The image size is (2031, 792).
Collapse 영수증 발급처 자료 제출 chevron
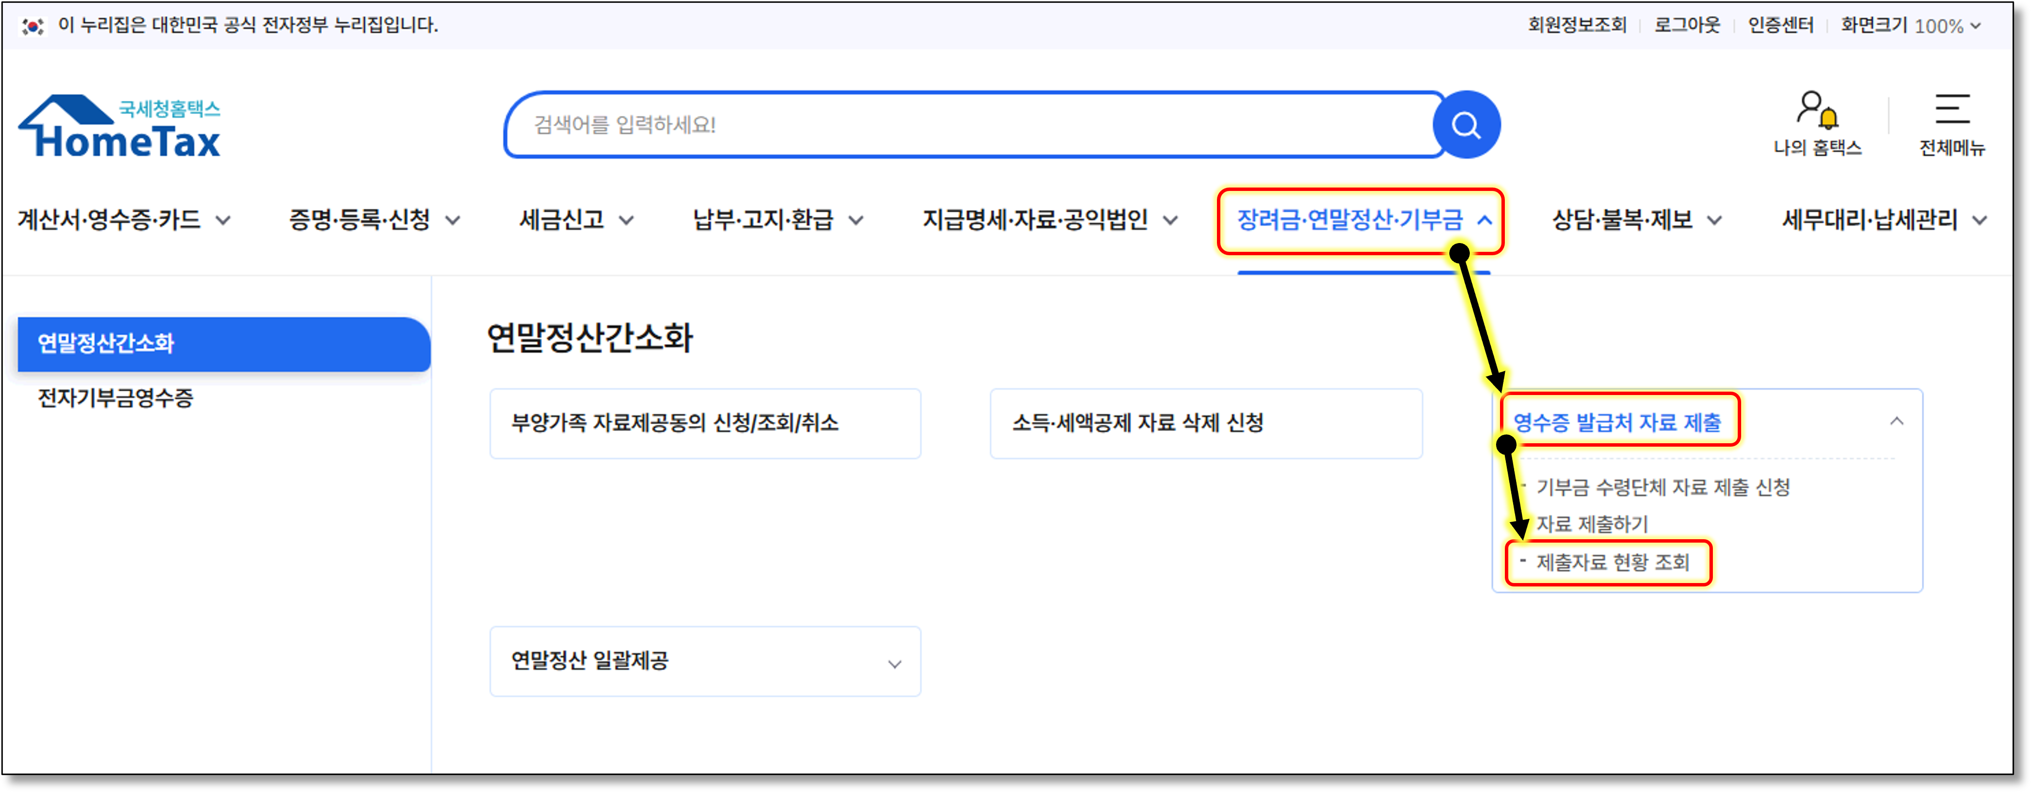click(x=1896, y=422)
